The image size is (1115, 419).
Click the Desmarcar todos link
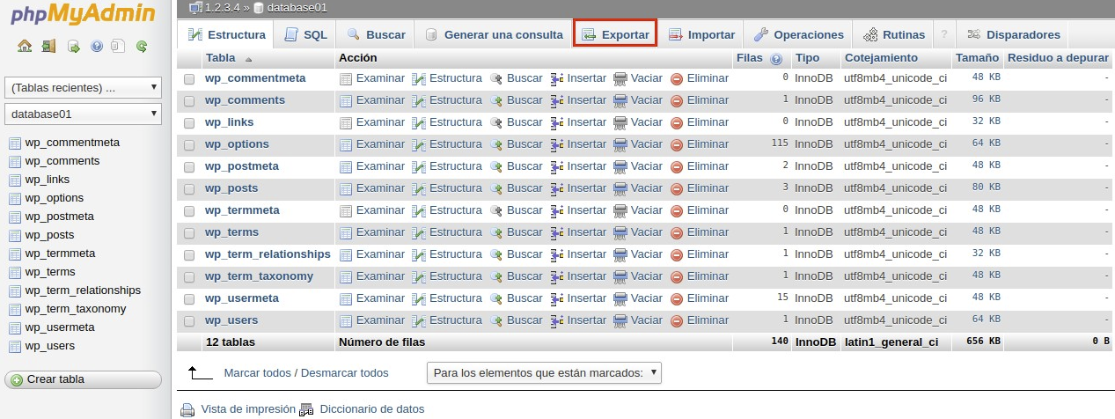pyautogui.click(x=345, y=373)
